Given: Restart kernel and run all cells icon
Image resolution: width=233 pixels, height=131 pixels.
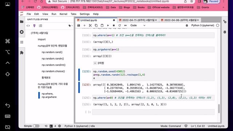Looking at the screenshot, I should tap(125, 25).
